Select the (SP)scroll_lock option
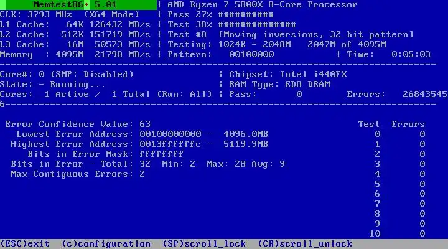 pos(204,244)
